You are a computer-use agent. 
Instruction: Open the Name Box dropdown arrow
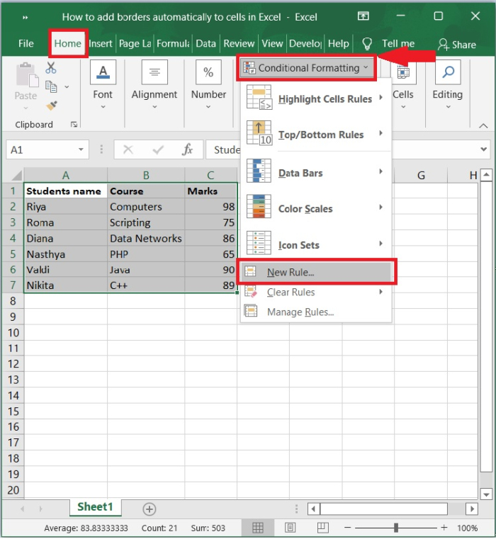(x=81, y=149)
